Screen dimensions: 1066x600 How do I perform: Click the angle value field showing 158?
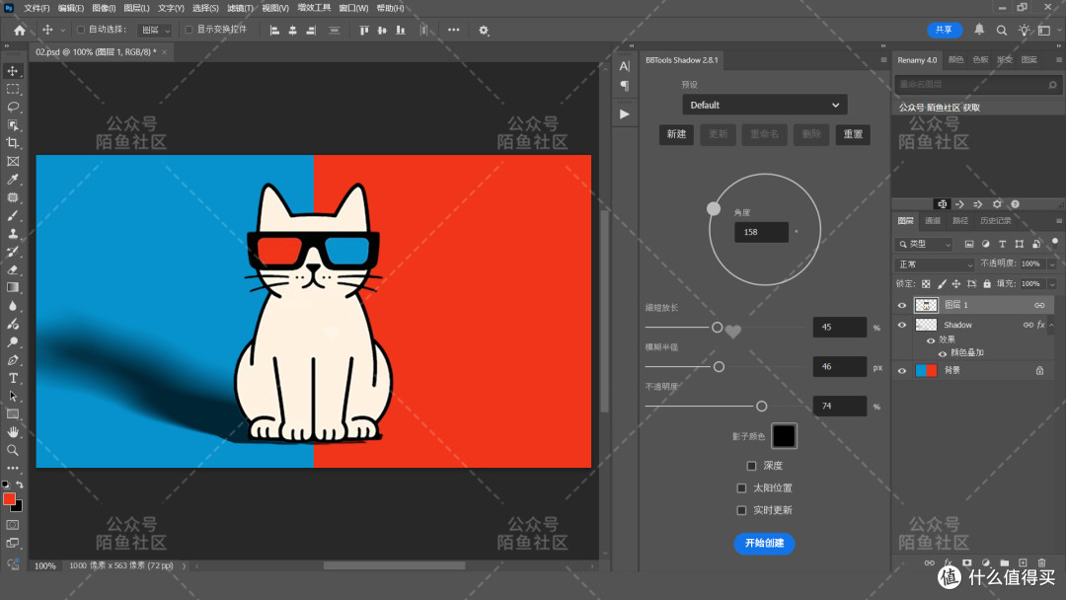coord(761,232)
